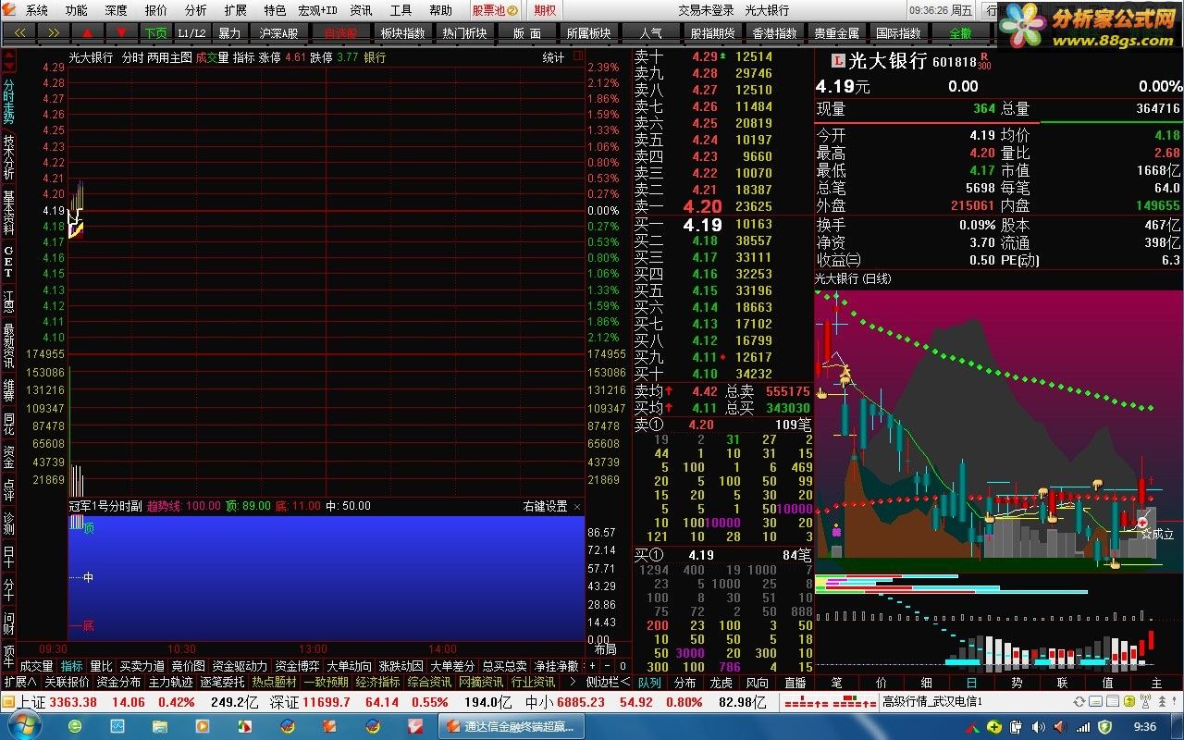
Task: Open the 热门板块 view
Action: 464,32
